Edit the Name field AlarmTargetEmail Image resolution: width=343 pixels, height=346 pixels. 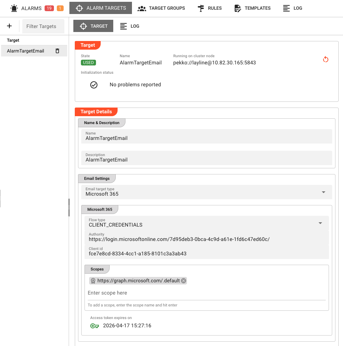coord(207,136)
